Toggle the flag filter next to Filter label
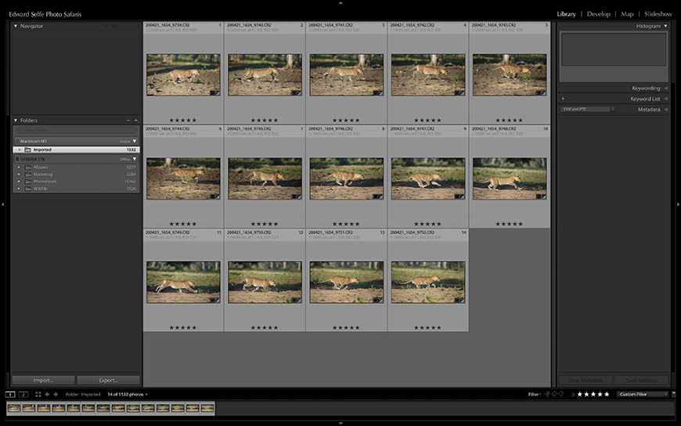681x426 pixels. point(548,394)
